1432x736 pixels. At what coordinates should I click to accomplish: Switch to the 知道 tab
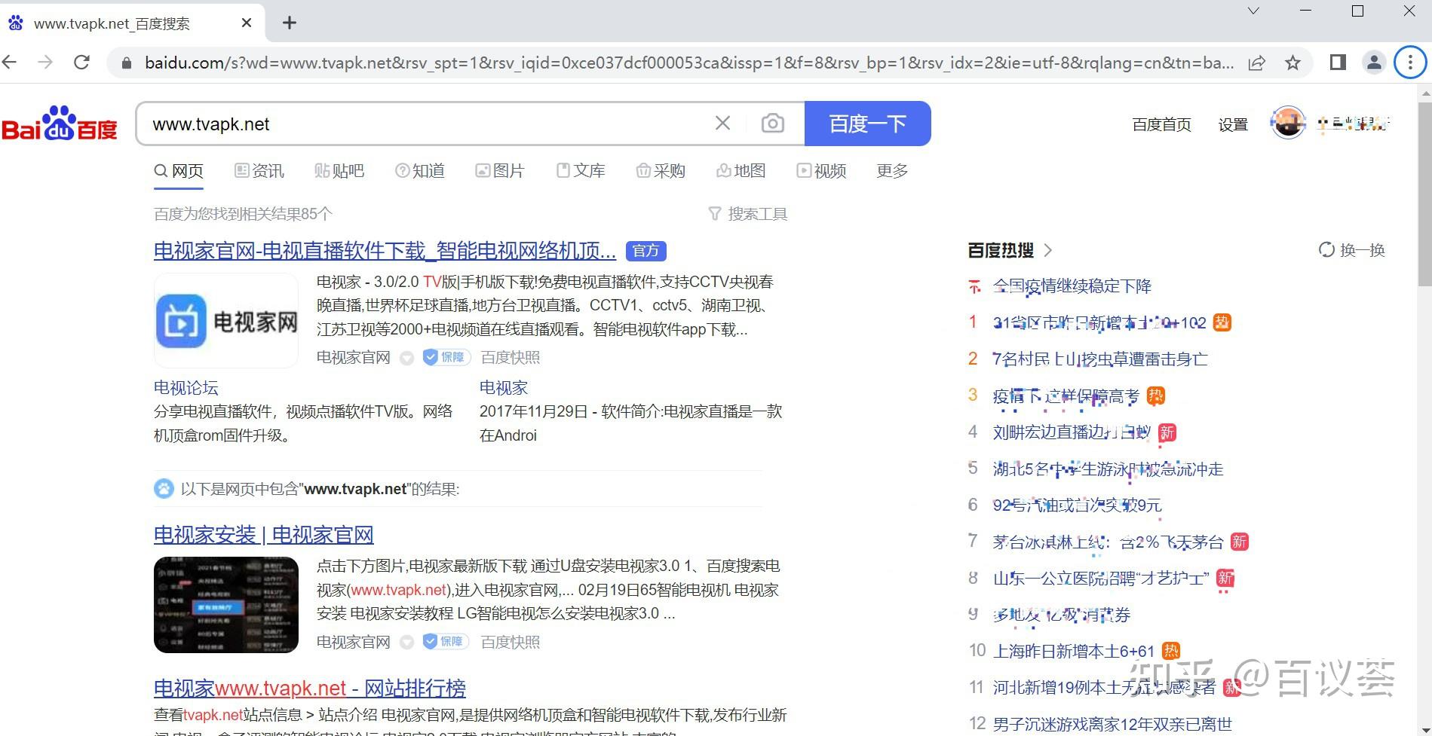point(420,171)
